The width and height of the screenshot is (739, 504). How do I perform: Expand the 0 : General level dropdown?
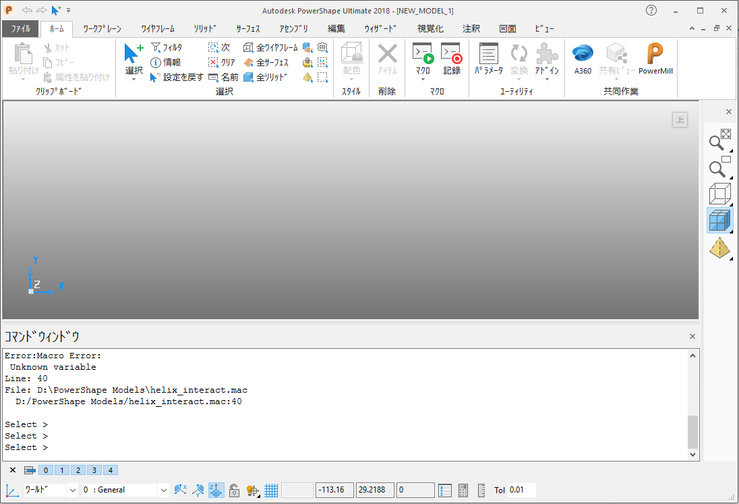164,491
